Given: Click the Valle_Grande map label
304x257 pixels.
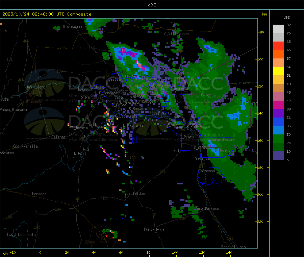Looking at the screenshot, I should click(100, 124).
